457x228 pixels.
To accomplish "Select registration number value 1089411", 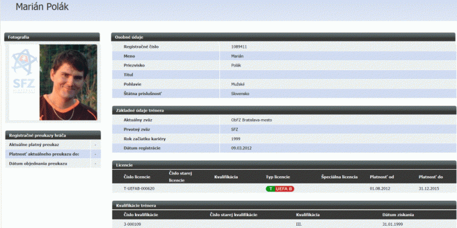I will point(239,46).
